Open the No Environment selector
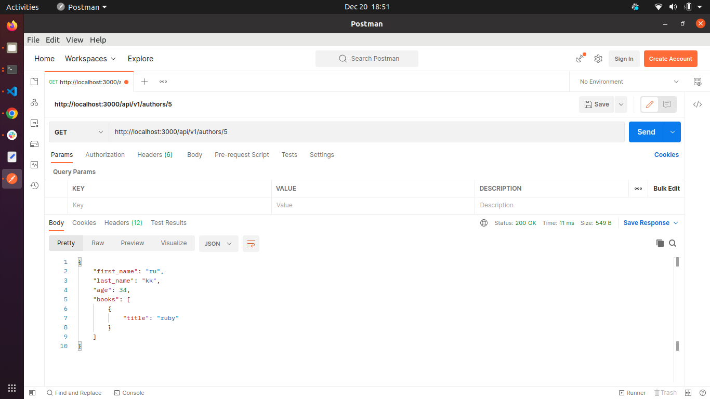Image resolution: width=710 pixels, height=399 pixels. point(629,82)
